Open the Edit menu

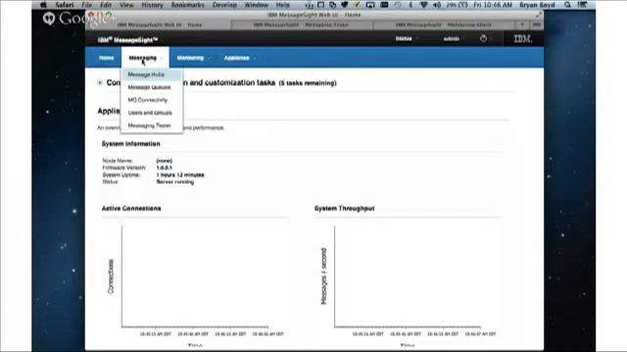pyautogui.click(x=106, y=5)
